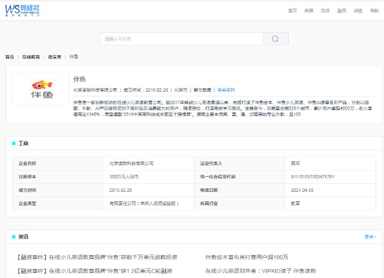Open article about VIPKID and 伴鱼
Image resolution: width=384 pixels, height=278 pixels.
coord(260,271)
